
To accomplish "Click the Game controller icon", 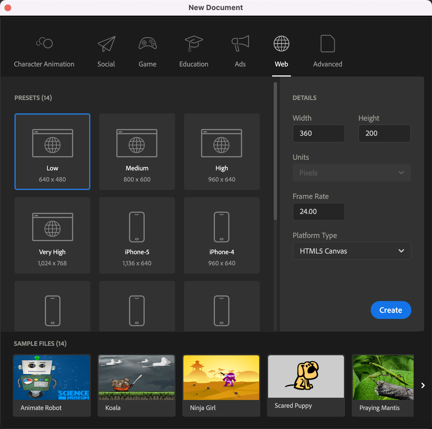I will pyautogui.click(x=148, y=43).
